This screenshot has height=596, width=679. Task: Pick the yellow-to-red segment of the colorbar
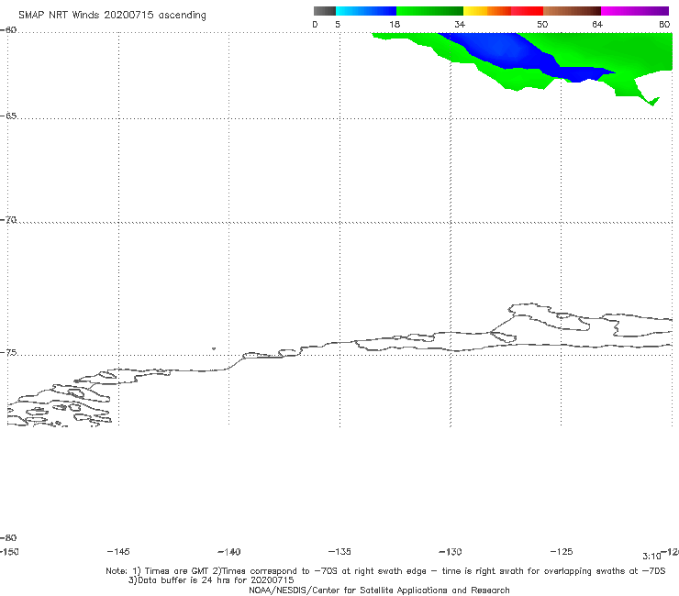[503, 11]
